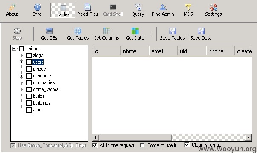Check the p?izes table checkbox
Screen dimensions: 257x153
point(29,69)
